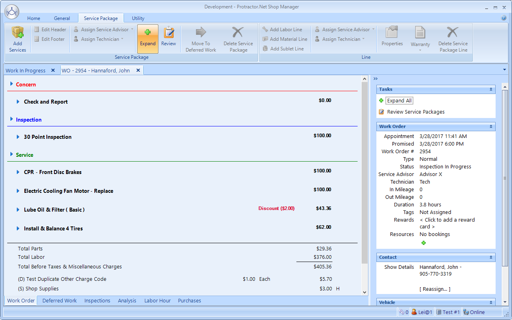Expand the Check and Report package
512x320 pixels.
[x=18, y=102]
